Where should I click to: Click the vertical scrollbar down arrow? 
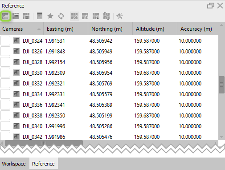[221, 137]
